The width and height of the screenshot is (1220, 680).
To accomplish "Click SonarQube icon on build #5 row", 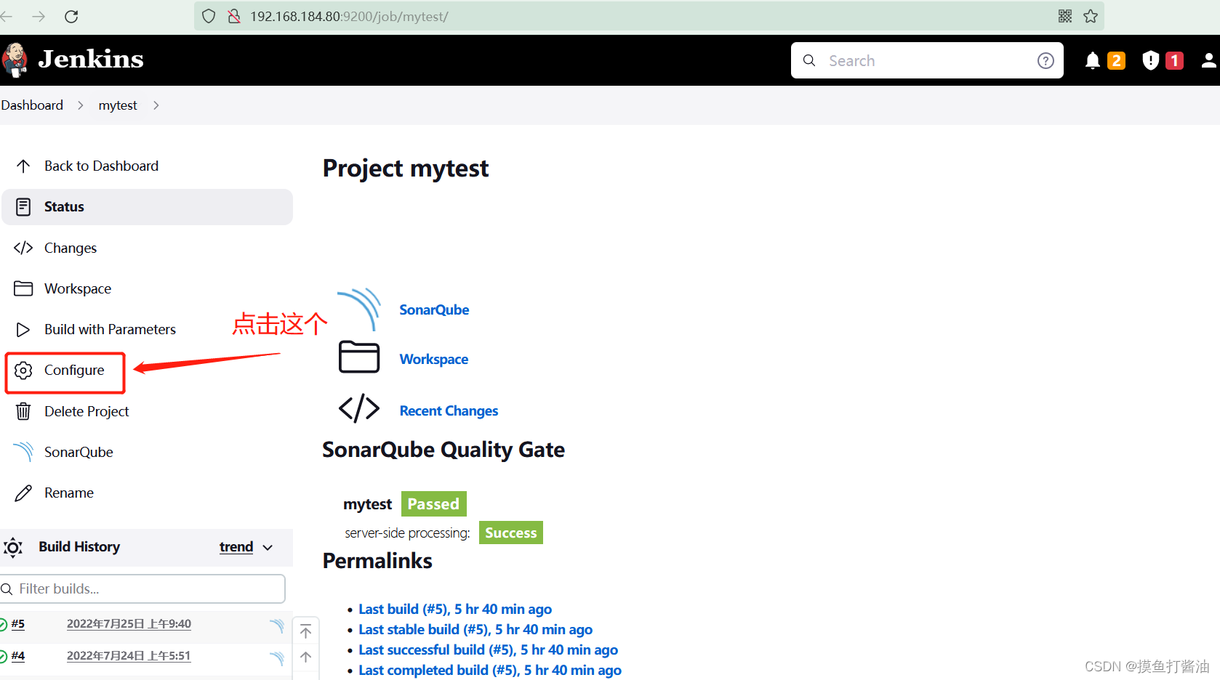I will (x=277, y=626).
